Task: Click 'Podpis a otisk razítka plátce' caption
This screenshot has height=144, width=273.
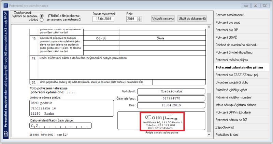Action: coord(162,133)
